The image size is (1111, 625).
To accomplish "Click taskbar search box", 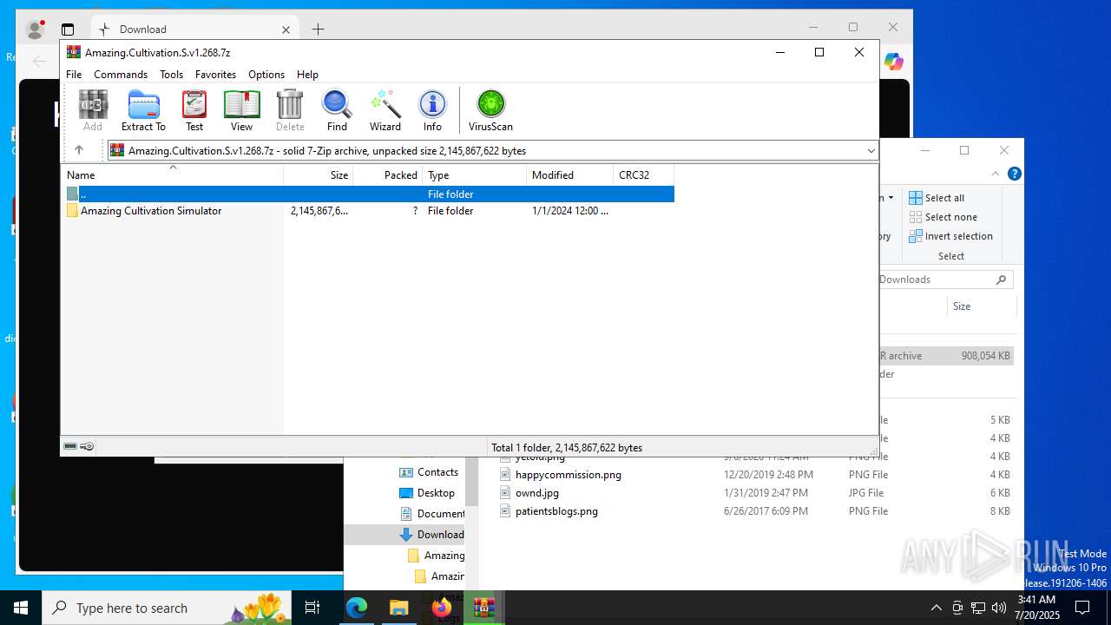I will click(x=168, y=608).
